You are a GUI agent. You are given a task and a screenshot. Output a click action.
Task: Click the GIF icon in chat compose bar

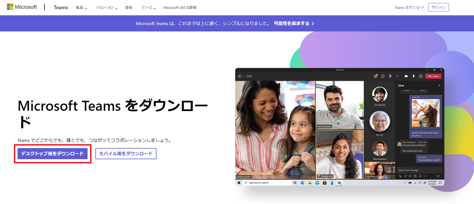(415, 176)
